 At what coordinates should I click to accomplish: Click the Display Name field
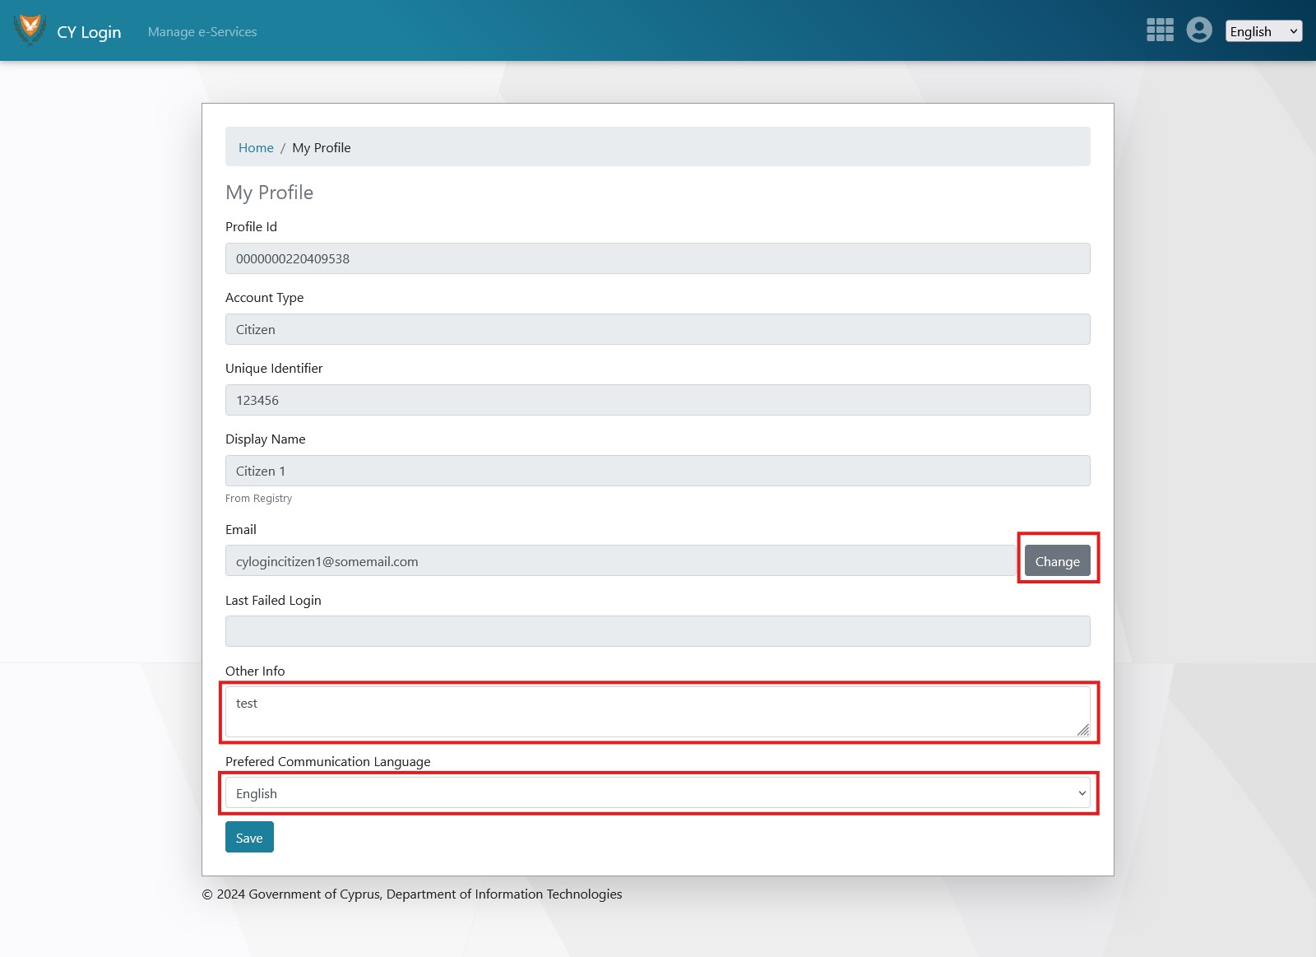point(657,471)
